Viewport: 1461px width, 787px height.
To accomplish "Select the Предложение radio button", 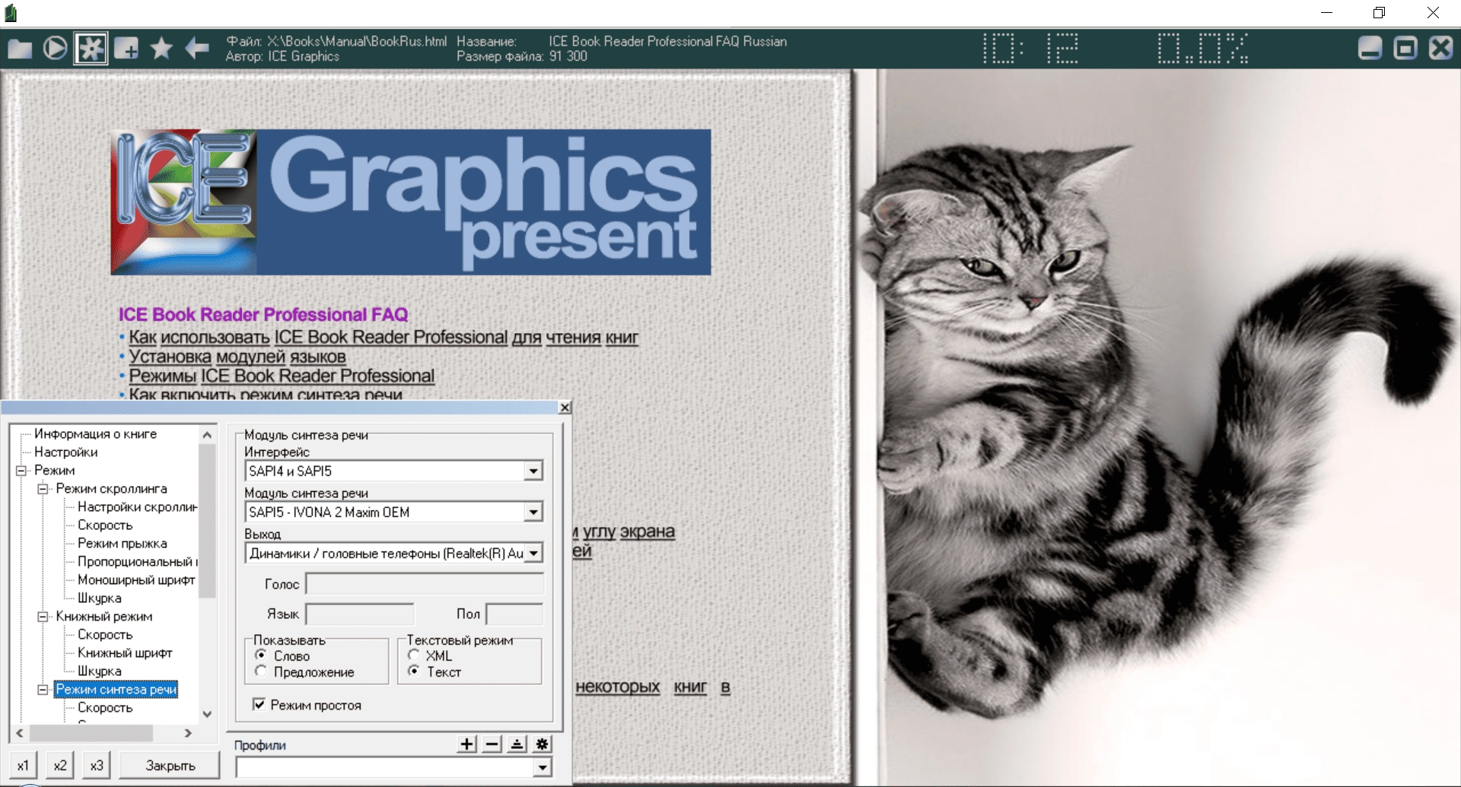I will (261, 671).
